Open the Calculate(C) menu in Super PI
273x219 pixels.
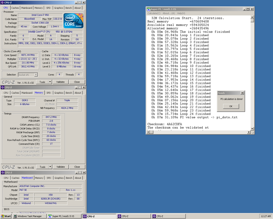click(154, 13)
